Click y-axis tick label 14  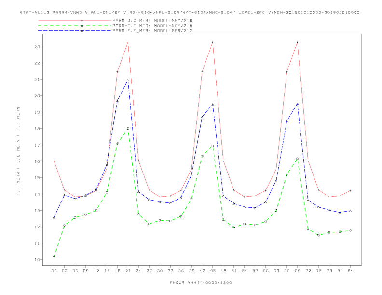click(x=37, y=194)
